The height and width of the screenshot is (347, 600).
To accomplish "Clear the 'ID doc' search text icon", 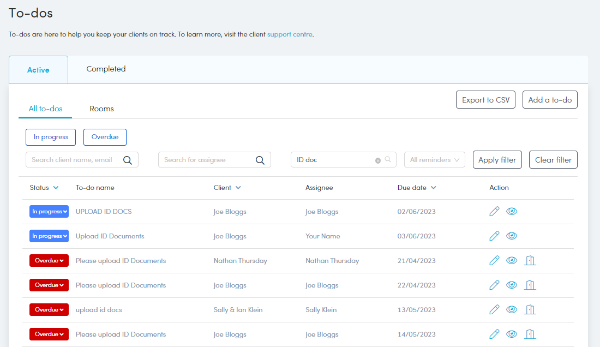I will click(377, 160).
